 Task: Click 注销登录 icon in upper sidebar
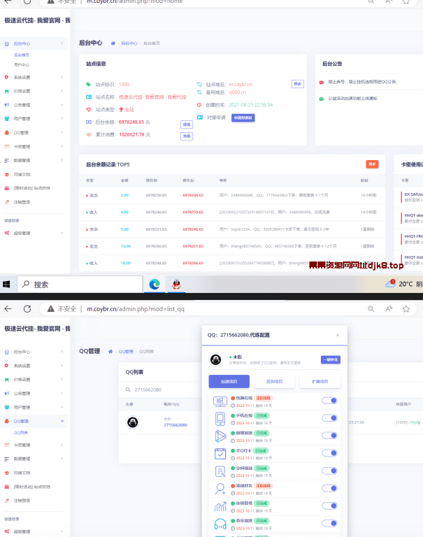tap(6, 202)
